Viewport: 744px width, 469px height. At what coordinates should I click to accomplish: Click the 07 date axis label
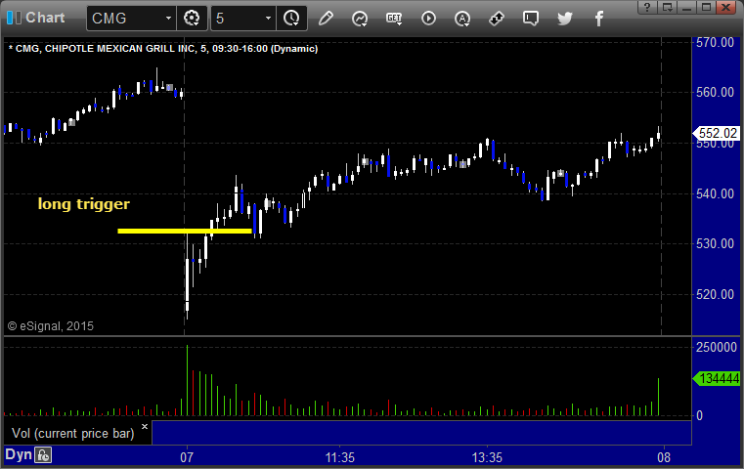click(187, 457)
